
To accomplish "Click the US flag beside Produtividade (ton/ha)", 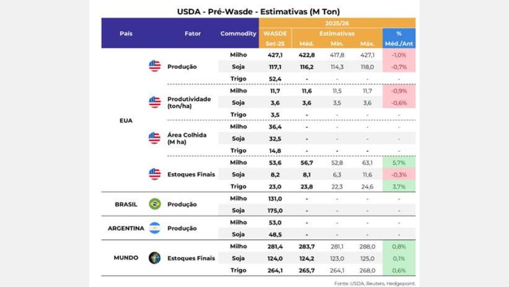I will click(x=155, y=102).
